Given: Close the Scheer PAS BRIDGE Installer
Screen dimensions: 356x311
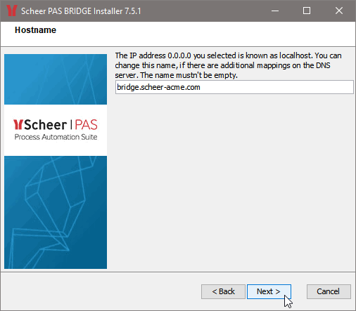Looking at the screenshot, I should pos(339,11).
